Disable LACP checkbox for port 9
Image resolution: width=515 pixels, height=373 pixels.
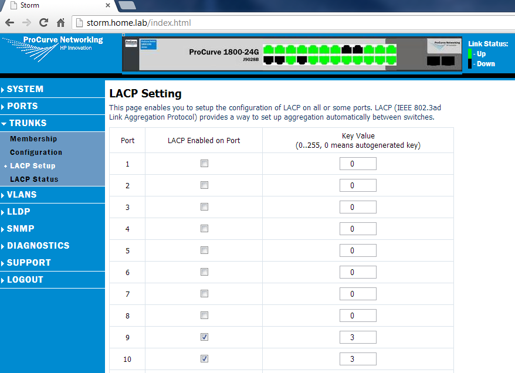(204, 337)
